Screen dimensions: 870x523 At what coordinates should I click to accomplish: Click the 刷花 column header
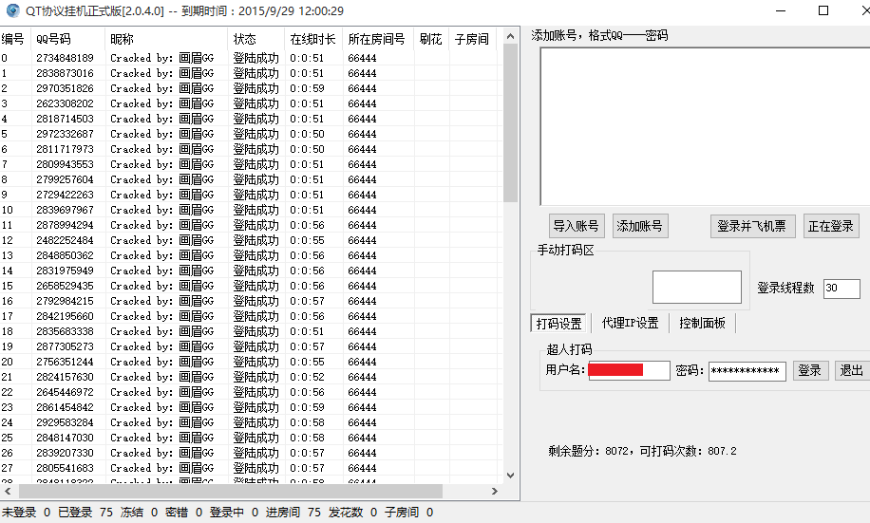point(431,39)
